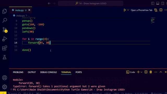The width and height of the screenshot is (167, 94).
Task: Click the left(90) code line
Action: (x=28, y=32)
